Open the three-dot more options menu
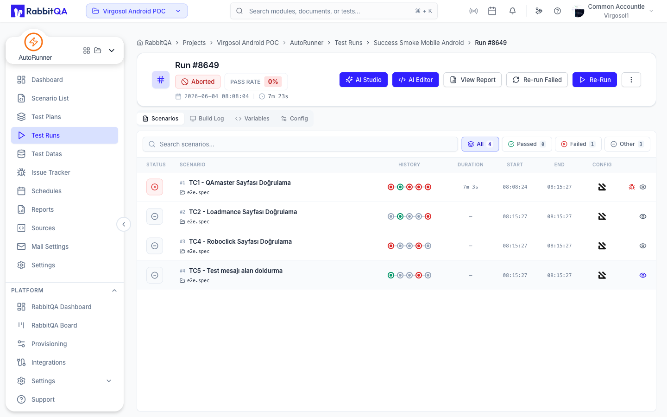Viewport: 667px width, 417px height. pyautogui.click(x=631, y=80)
